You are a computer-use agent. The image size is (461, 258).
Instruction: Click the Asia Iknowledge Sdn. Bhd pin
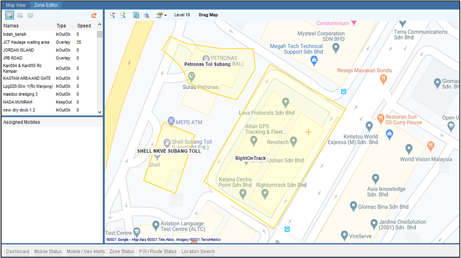click(x=375, y=179)
